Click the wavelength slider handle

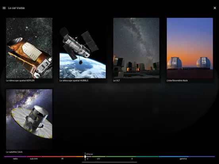(x=85, y=156)
